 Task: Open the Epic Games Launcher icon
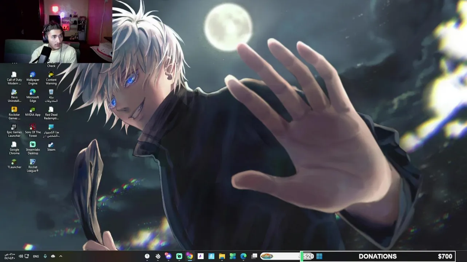(14, 131)
